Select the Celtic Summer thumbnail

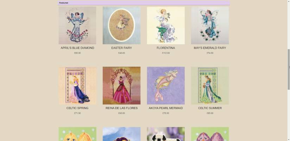click(210, 86)
